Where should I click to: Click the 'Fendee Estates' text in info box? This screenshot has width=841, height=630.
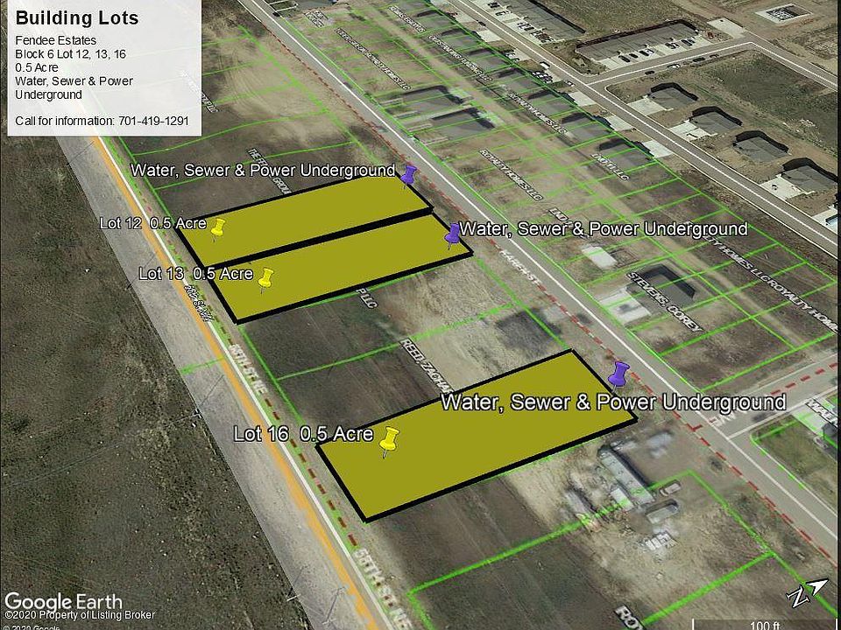[x=56, y=40]
